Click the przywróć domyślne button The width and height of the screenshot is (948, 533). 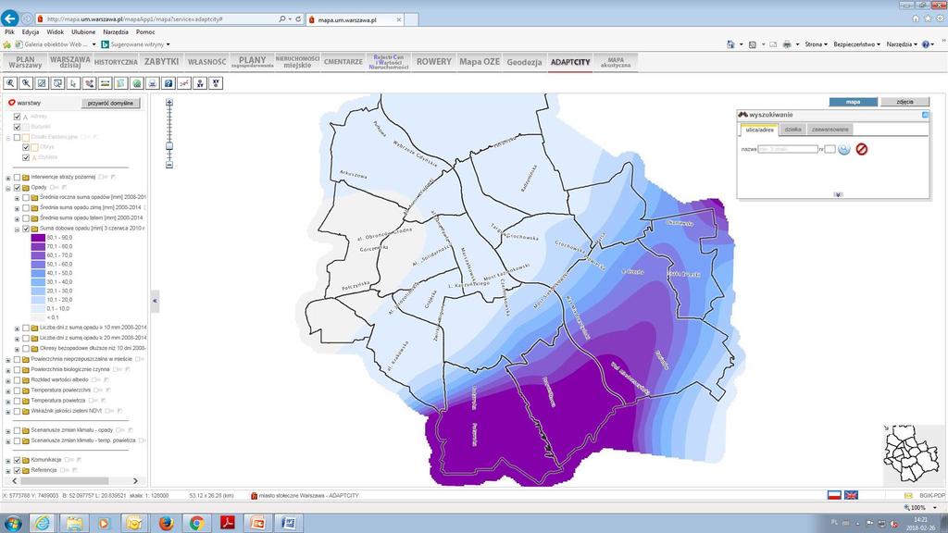pos(111,104)
